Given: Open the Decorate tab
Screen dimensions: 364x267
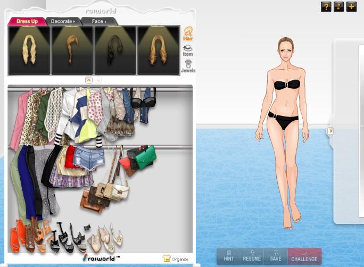Looking at the screenshot, I should (x=63, y=21).
